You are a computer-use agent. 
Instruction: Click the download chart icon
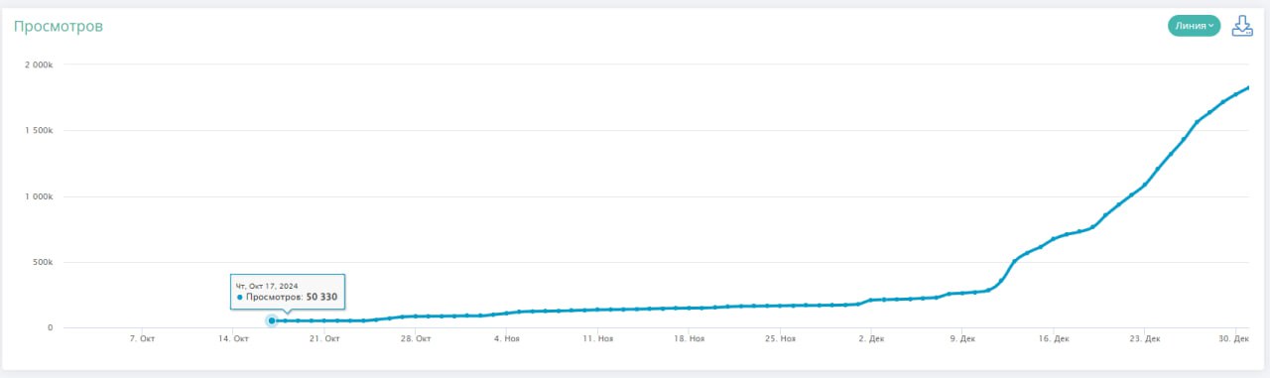click(1242, 27)
